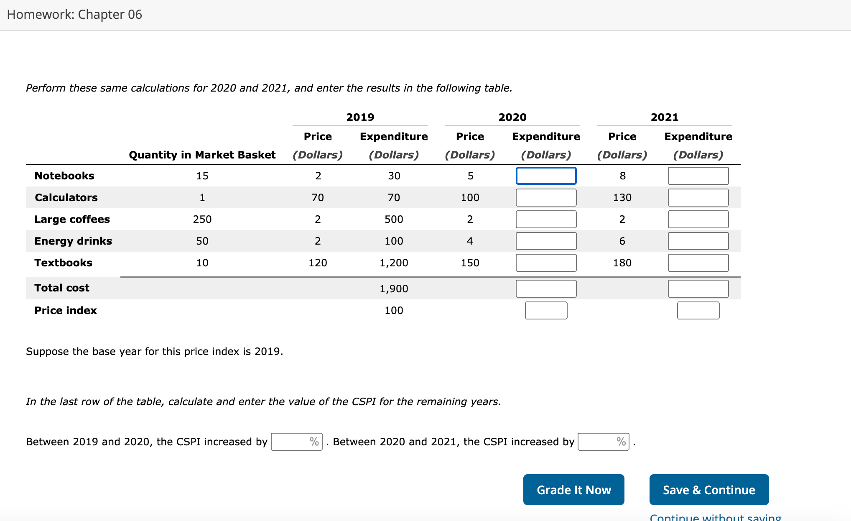Click the 2020 Total cost field
The height and width of the screenshot is (521, 851).
click(546, 289)
